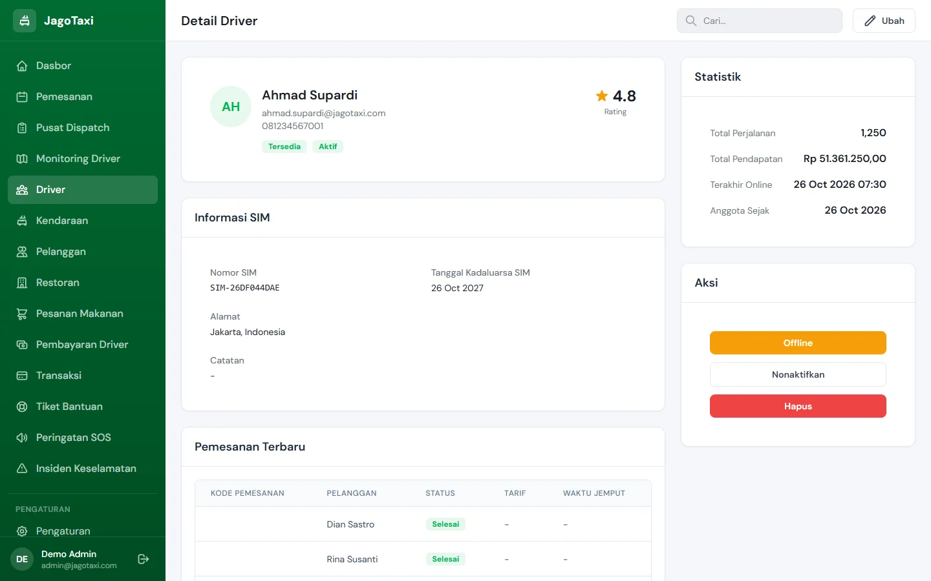The width and height of the screenshot is (931, 581).
Task: Click Terakhir Online value 26 Oct 2026 07:30
Action: point(840,185)
